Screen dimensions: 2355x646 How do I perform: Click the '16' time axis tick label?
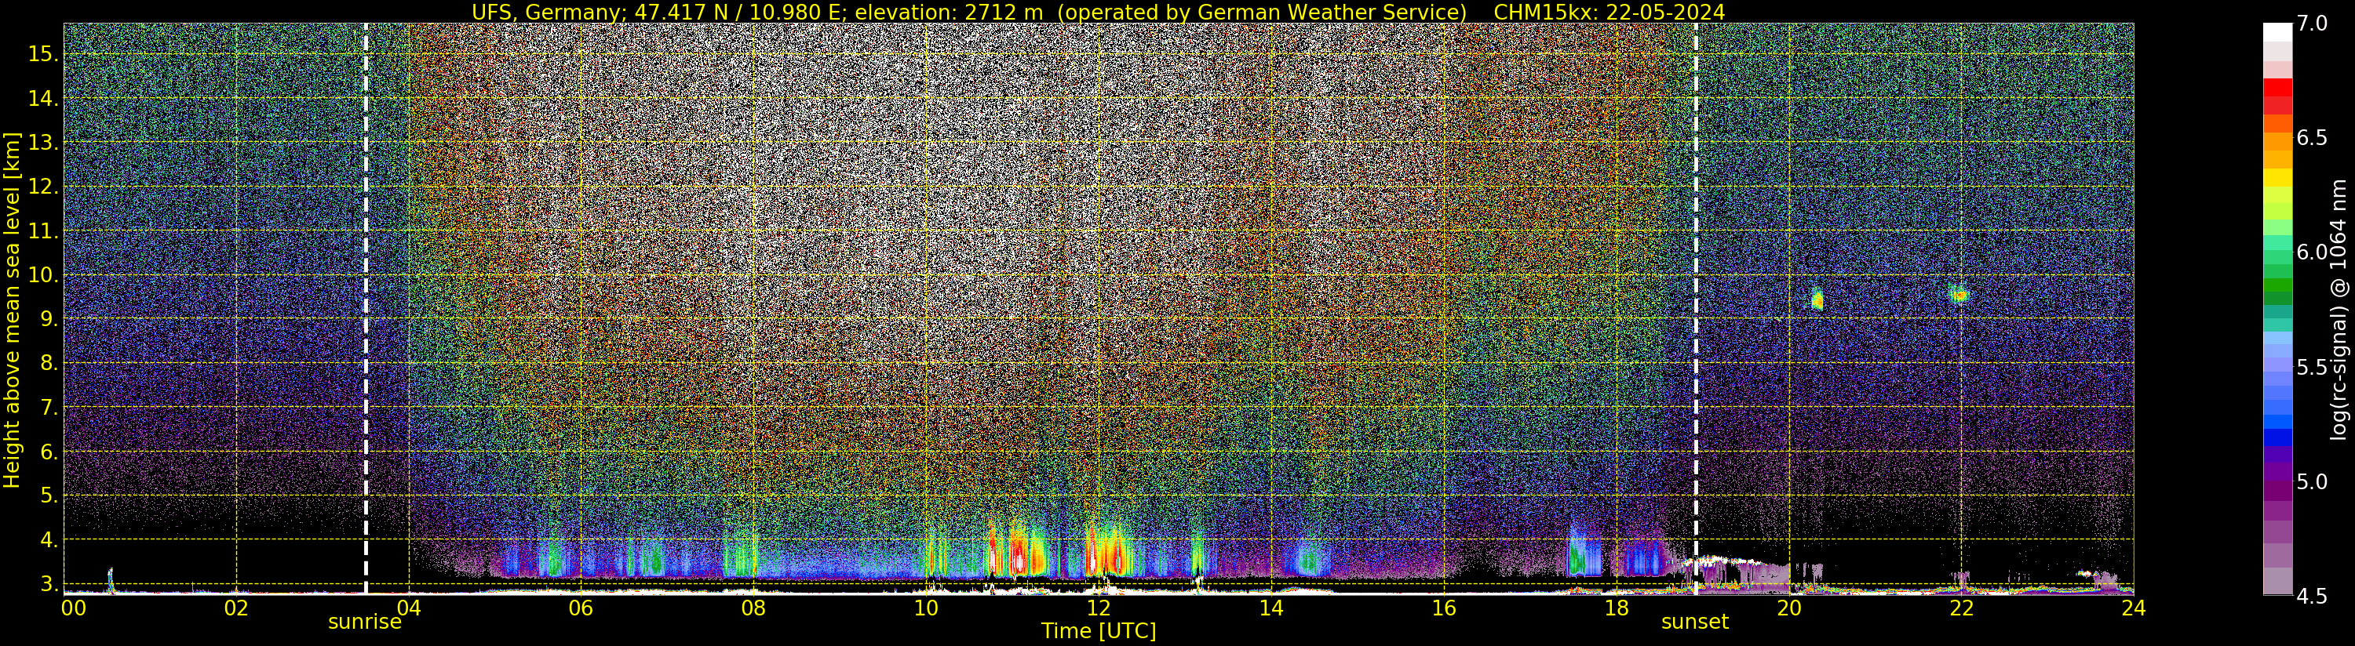click(x=1444, y=608)
